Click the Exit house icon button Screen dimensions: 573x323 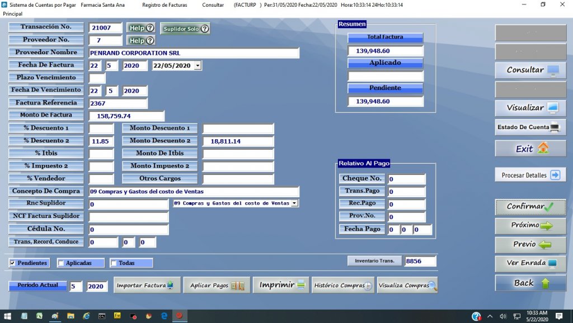pos(530,149)
